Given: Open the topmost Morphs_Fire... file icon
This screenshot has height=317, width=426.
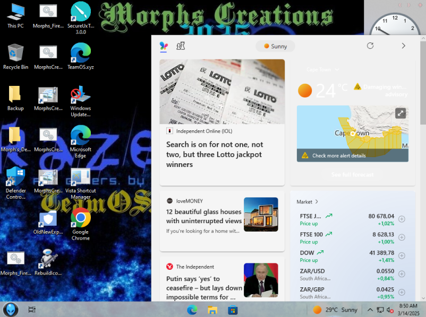Looking at the screenshot, I should (x=48, y=15).
